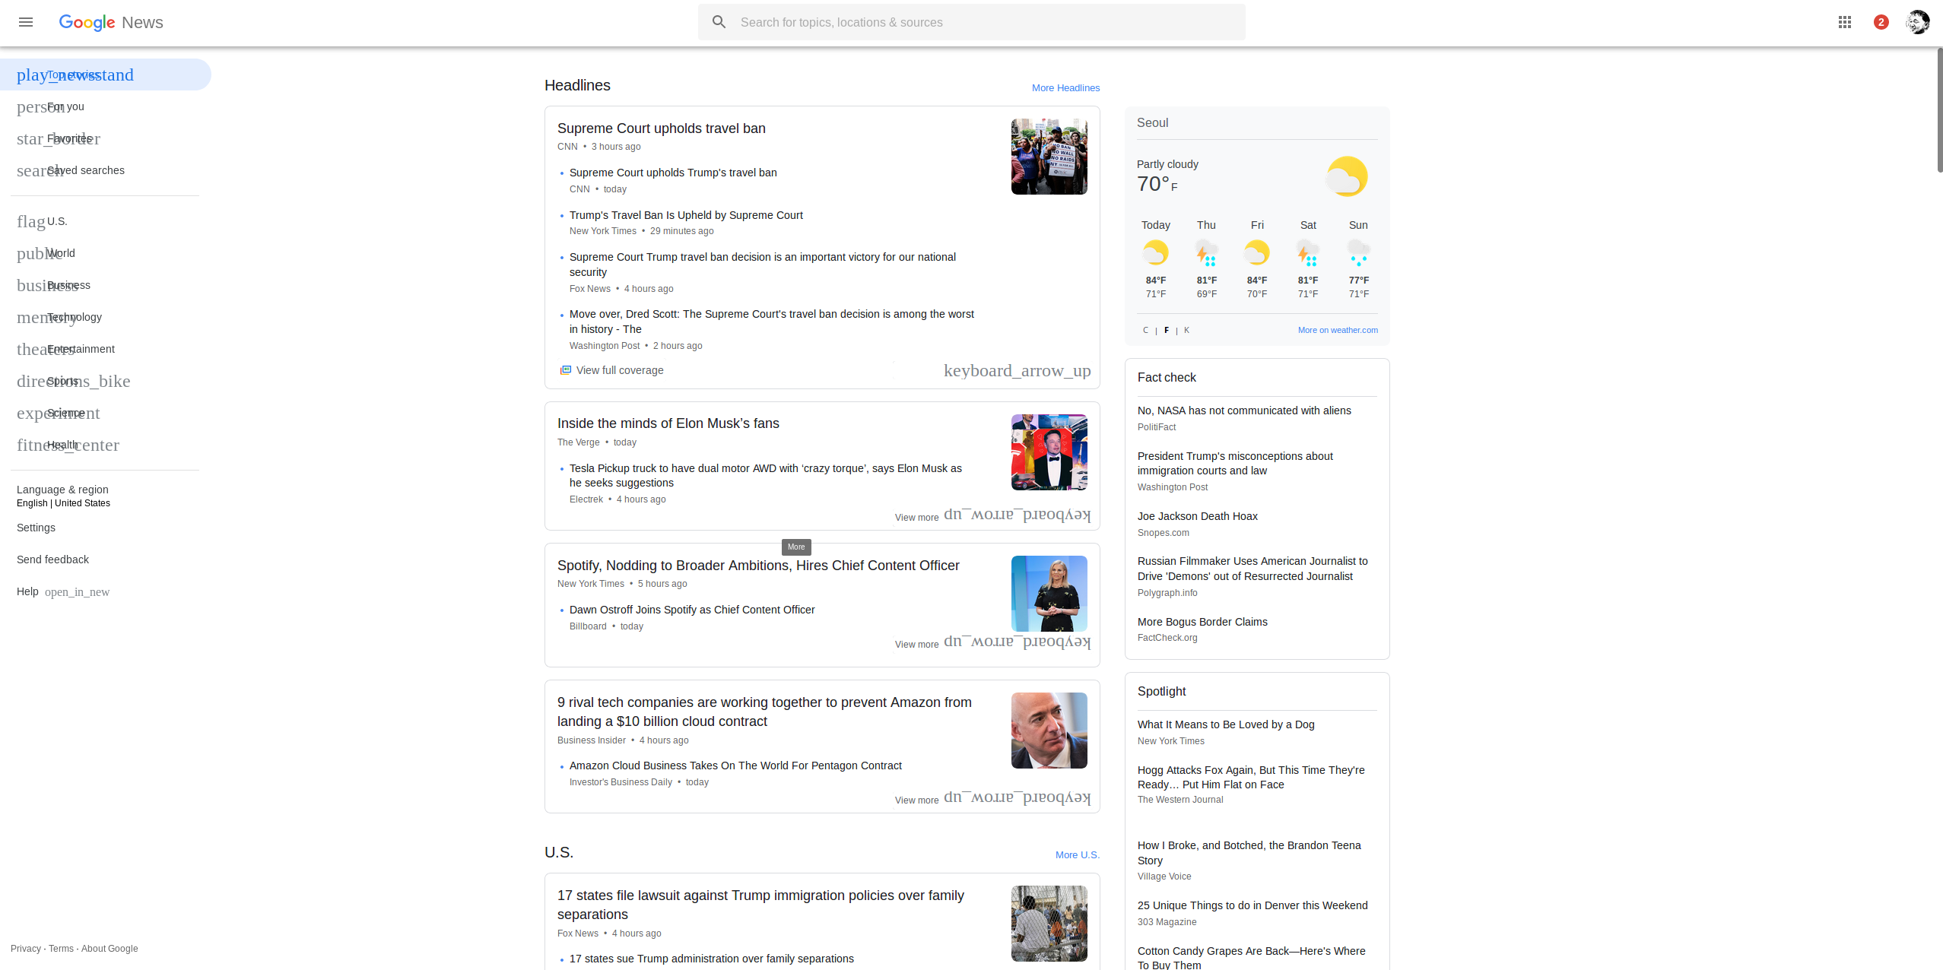Click the View full coverage icon
Image resolution: width=1943 pixels, height=970 pixels.
click(565, 370)
